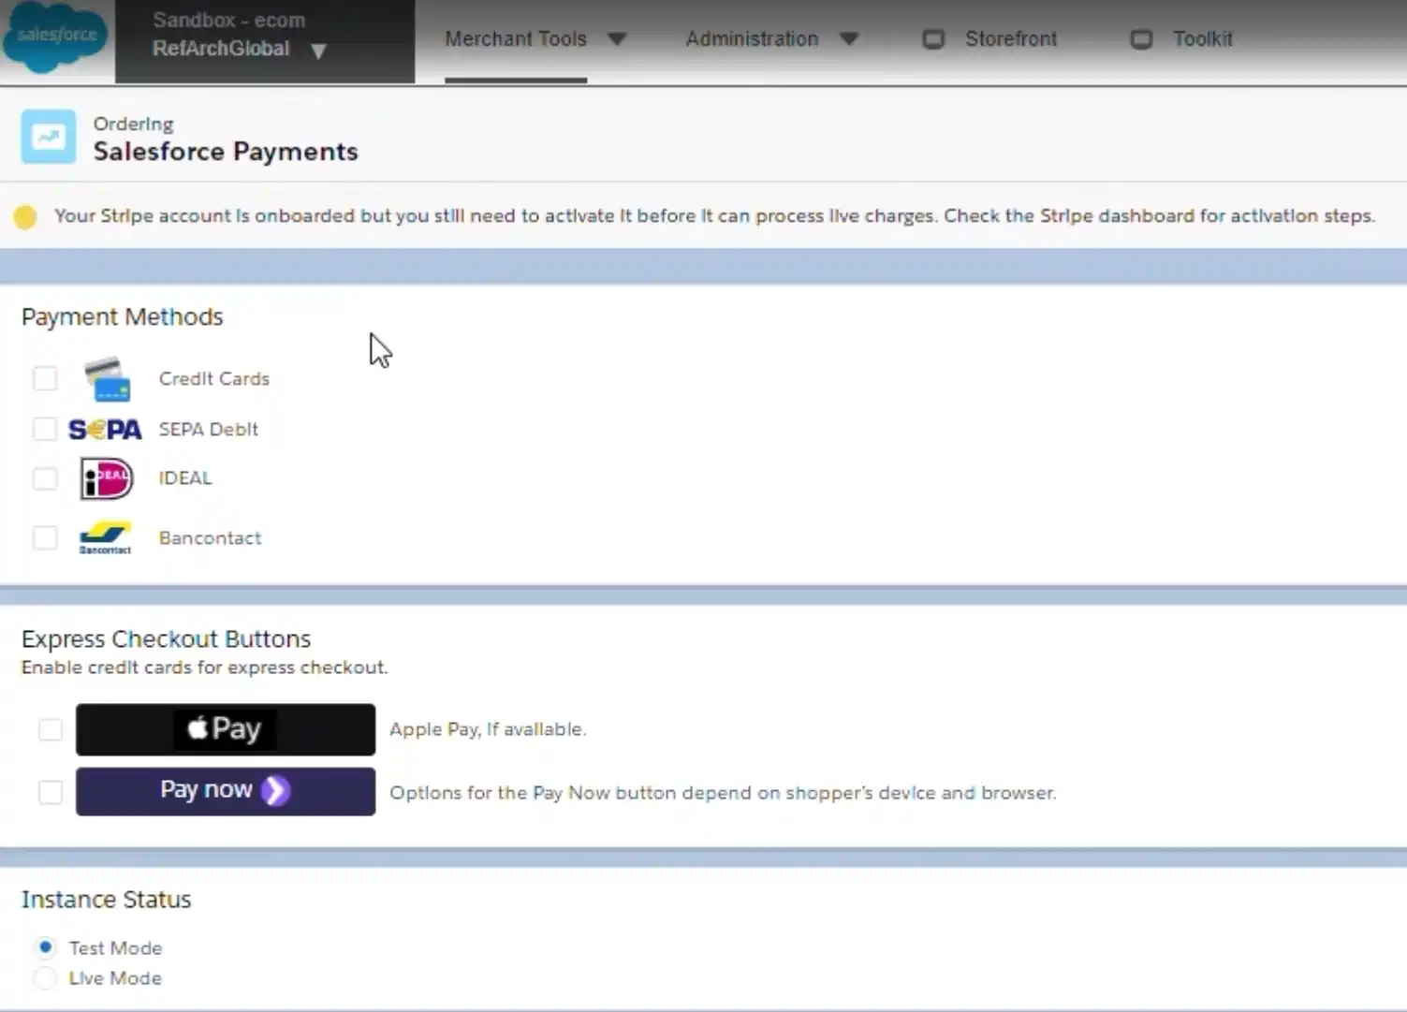Select the Live Mode radio button
Image resolution: width=1407 pixels, height=1012 pixels.
pos(45,978)
